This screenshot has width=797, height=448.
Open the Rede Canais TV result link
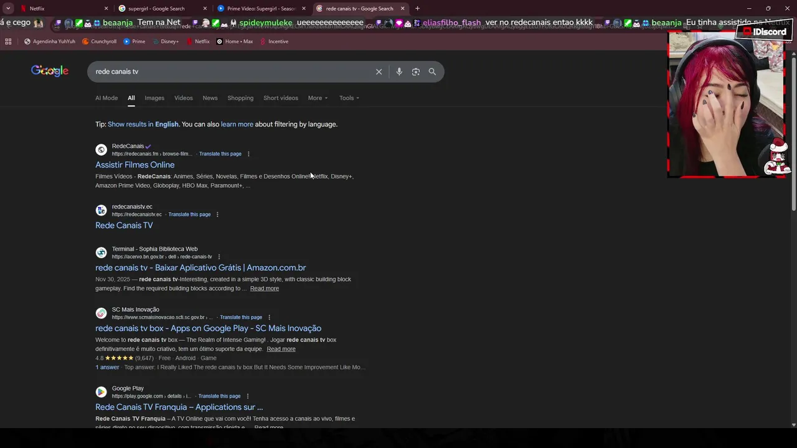[x=124, y=225]
